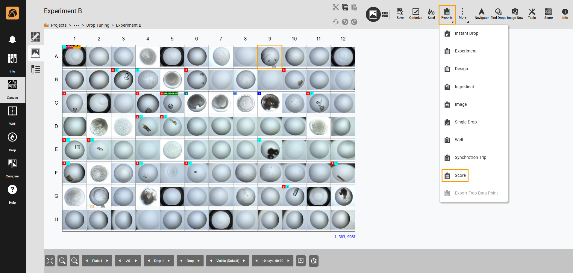Select well C9 dark crystal thumbnail
Image resolution: width=573 pixels, height=273 pixels.
[x=270, y=103]
